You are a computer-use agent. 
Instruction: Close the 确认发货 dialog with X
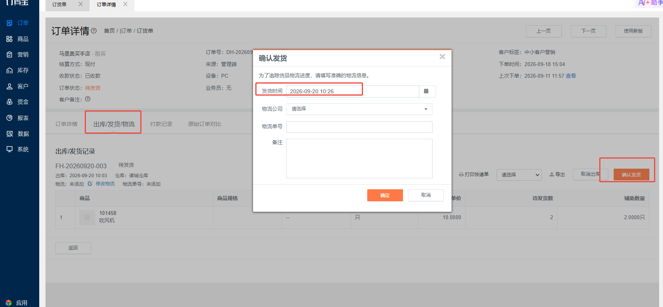point(442,57)
